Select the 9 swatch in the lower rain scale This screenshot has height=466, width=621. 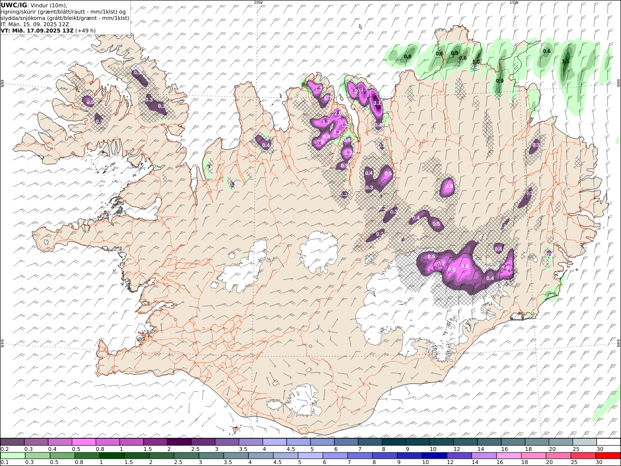(x=409, y=455)
